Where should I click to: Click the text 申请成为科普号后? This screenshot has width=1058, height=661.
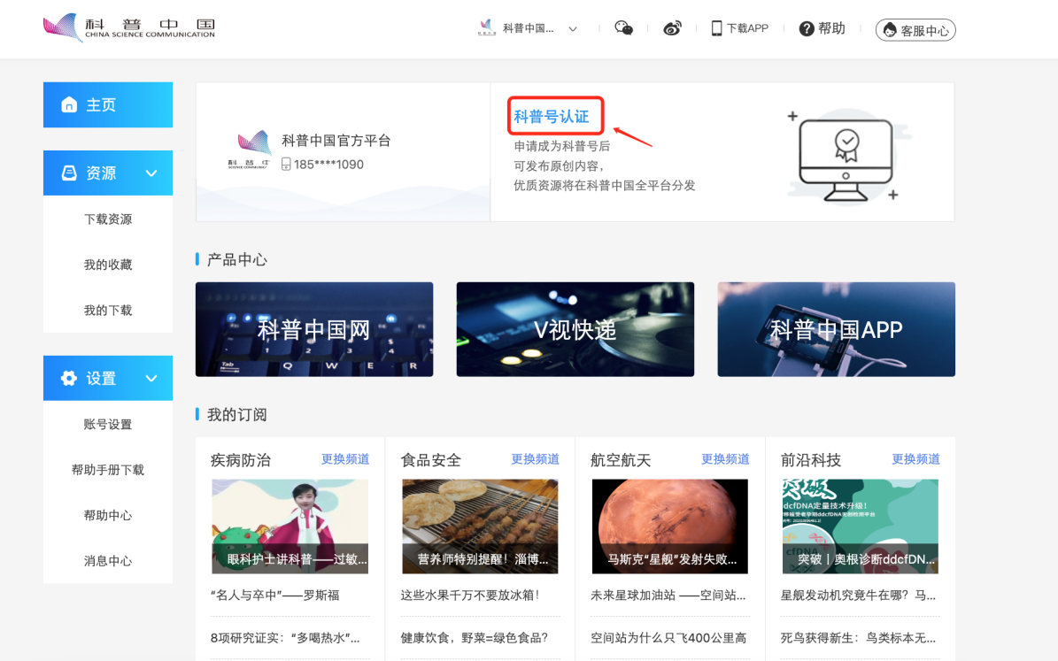point(562,146)
